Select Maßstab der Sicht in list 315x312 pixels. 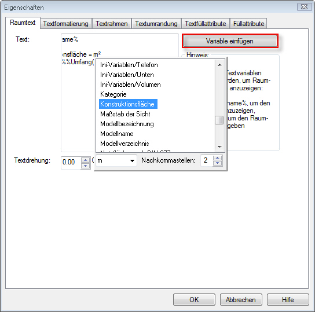point(125,114)
